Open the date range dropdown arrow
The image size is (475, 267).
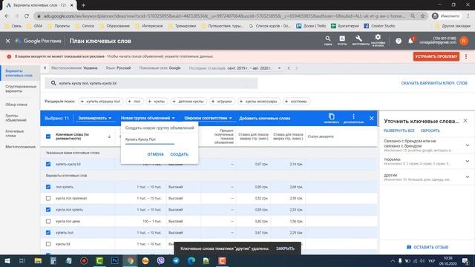pyautogui.click(x=279, y=68)
